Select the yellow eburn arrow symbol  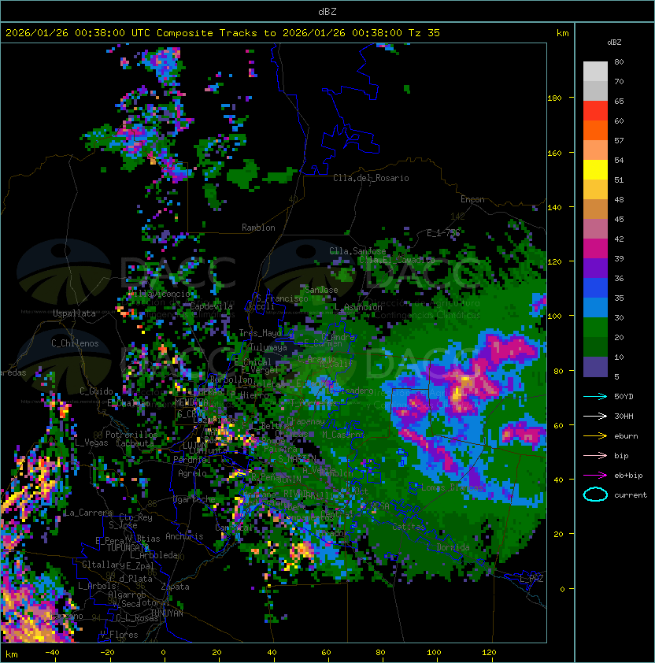click(595, 436)
